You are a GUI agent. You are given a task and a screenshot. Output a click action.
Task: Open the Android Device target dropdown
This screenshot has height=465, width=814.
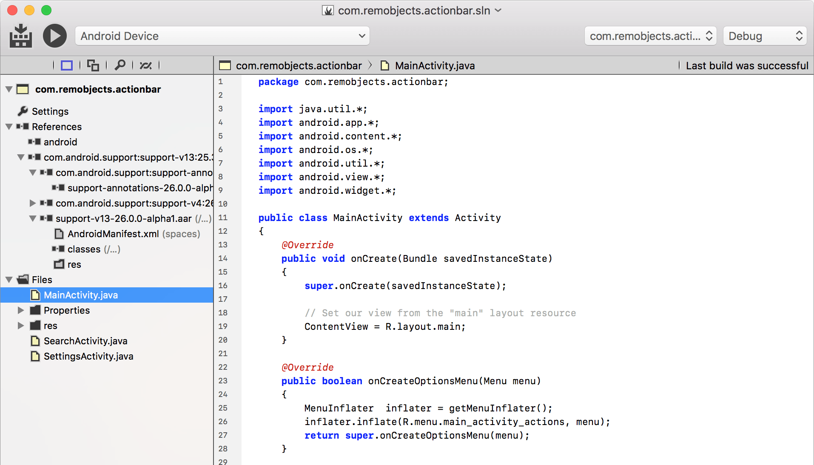coord(222,36)
